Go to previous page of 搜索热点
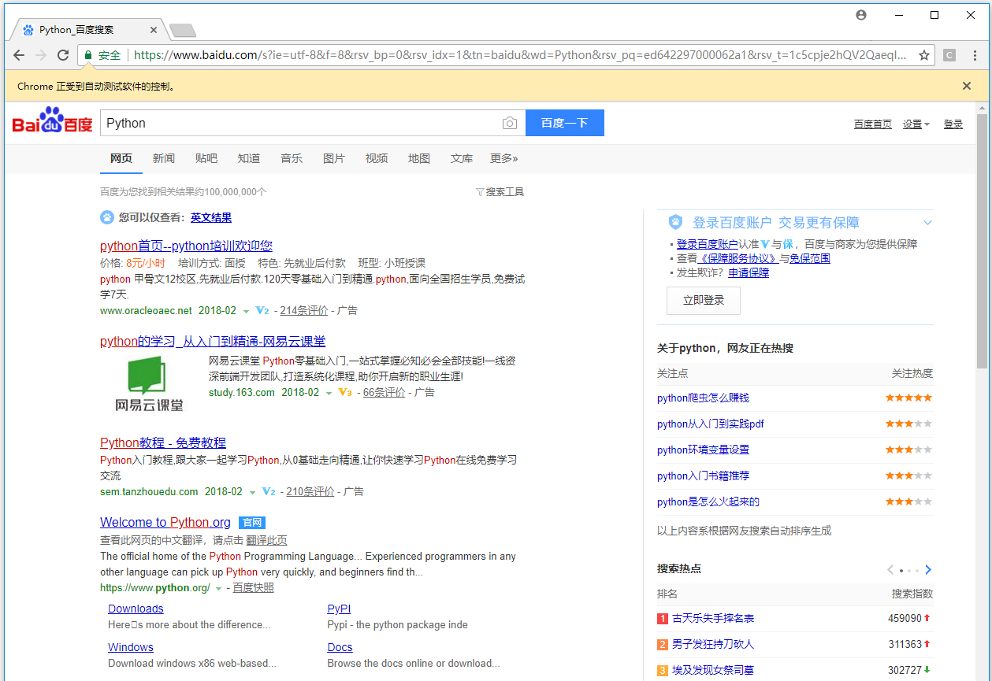This screenshot has height=681, width=992. (x=890, y=569)
